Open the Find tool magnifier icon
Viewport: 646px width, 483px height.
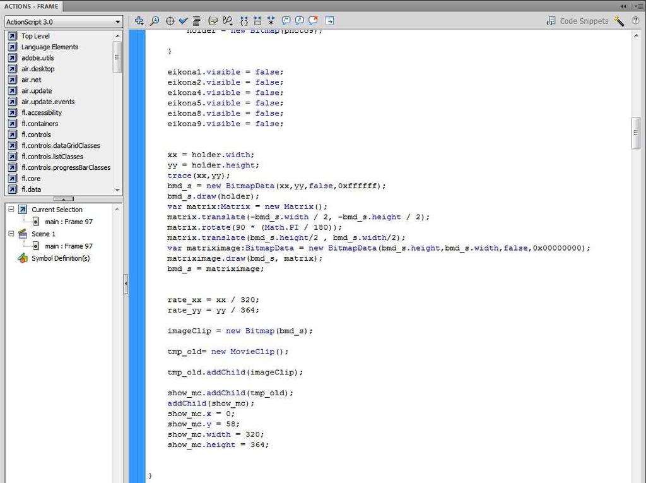click(x=155, y=21)
